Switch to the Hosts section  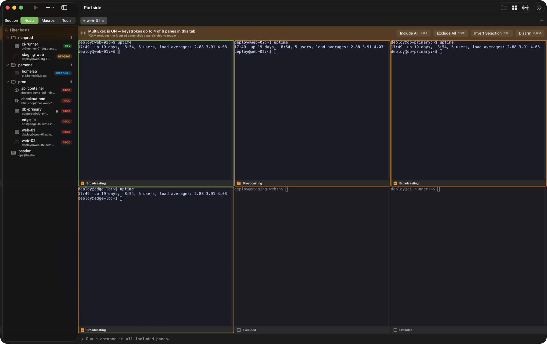[29, 20]
